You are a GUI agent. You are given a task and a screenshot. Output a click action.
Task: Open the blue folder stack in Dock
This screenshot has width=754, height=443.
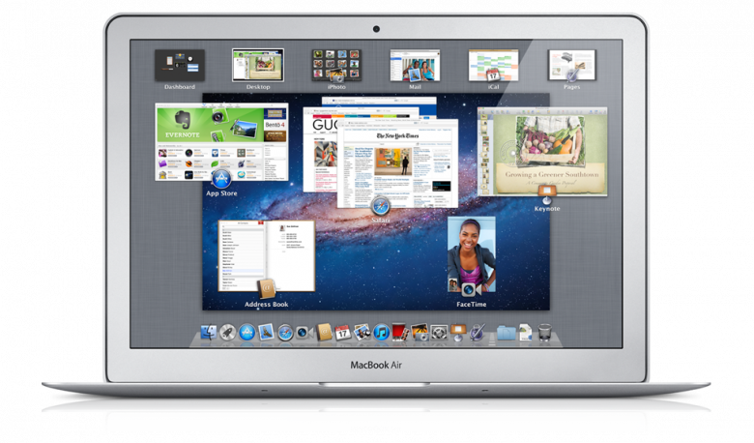506,333
